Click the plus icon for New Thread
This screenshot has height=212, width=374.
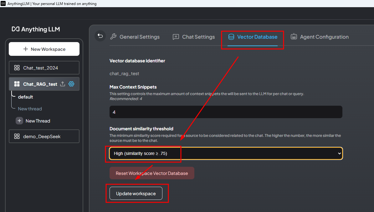pyautogui.click(x=19, y=121)
